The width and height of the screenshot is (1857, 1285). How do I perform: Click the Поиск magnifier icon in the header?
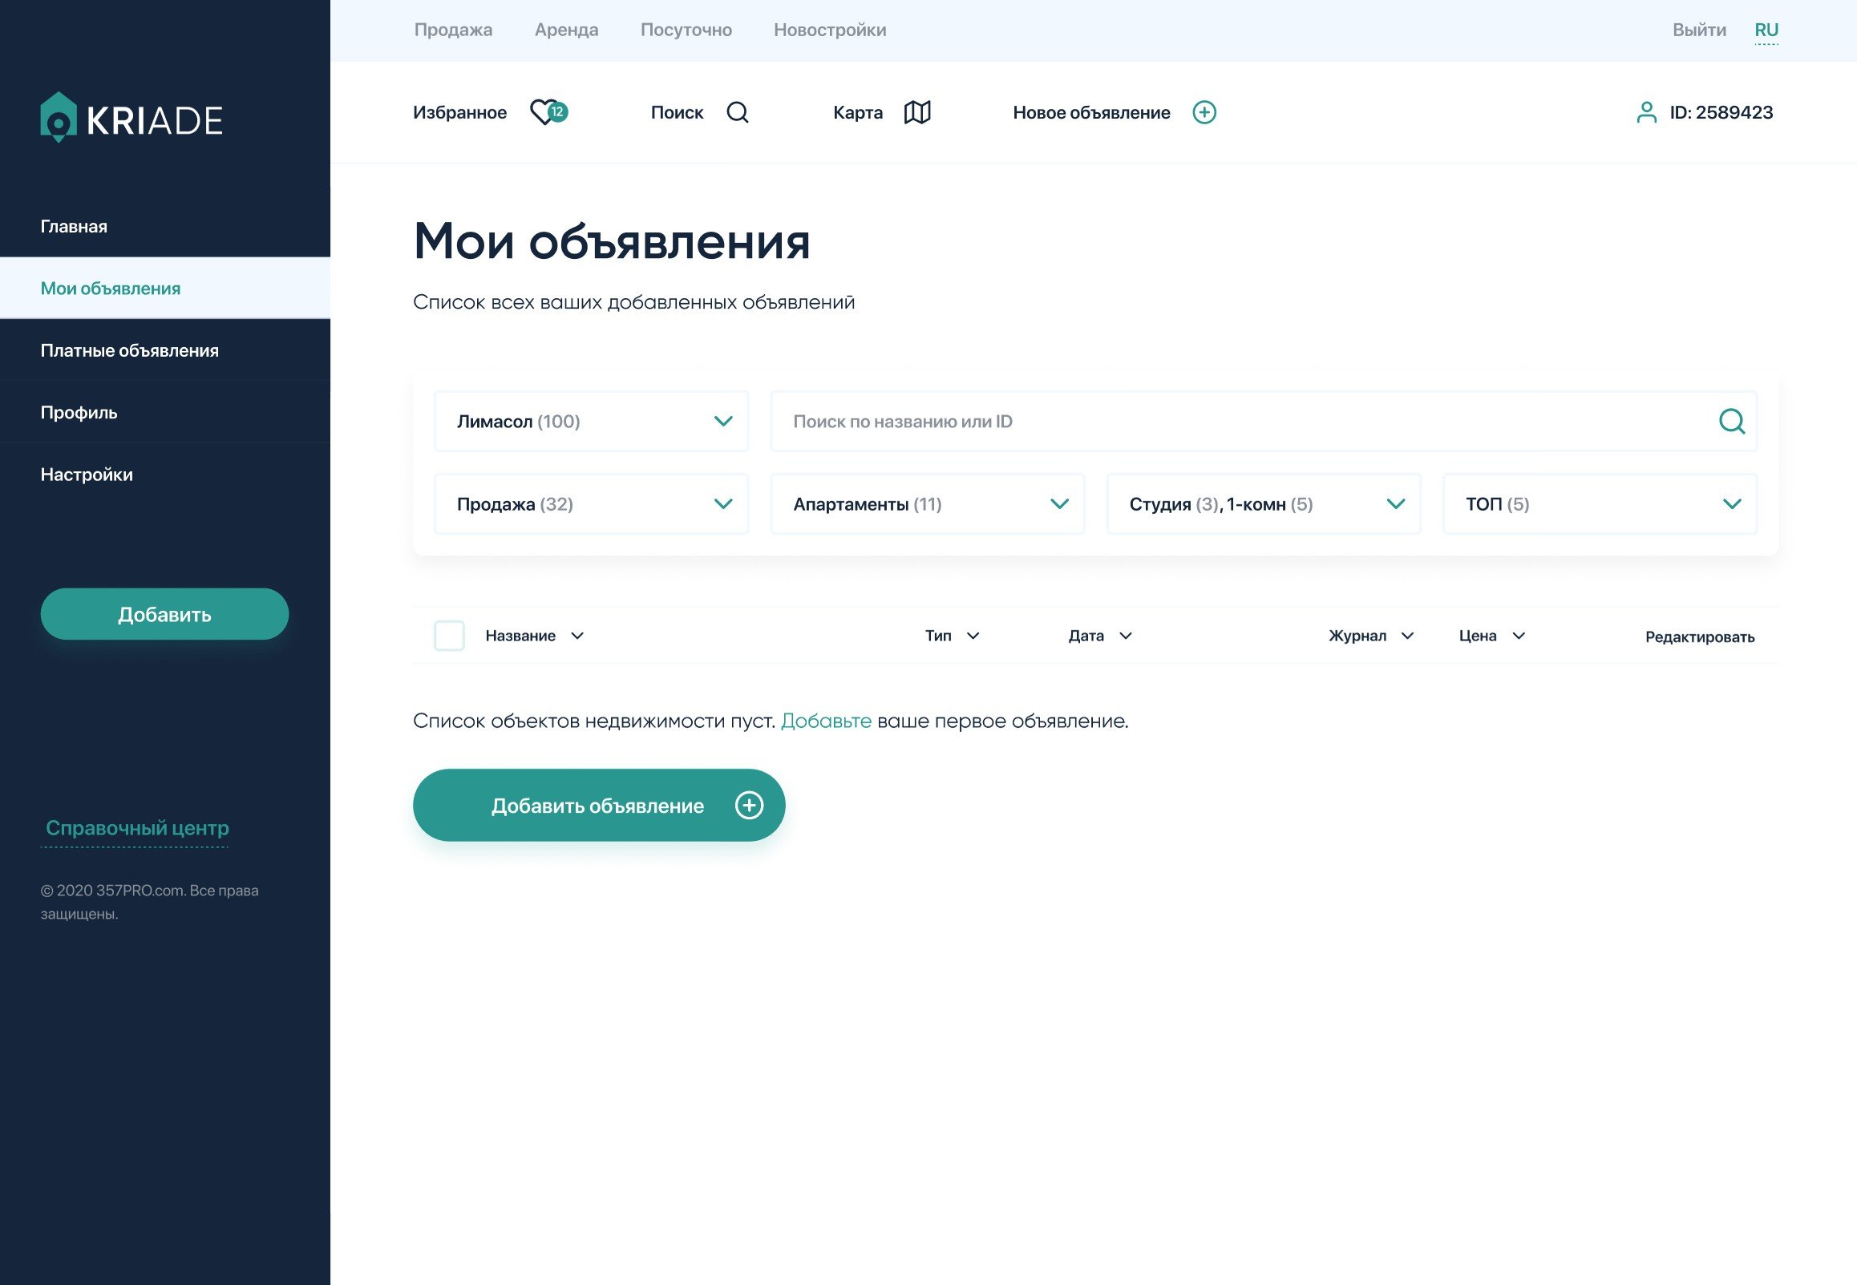point(737,112)
